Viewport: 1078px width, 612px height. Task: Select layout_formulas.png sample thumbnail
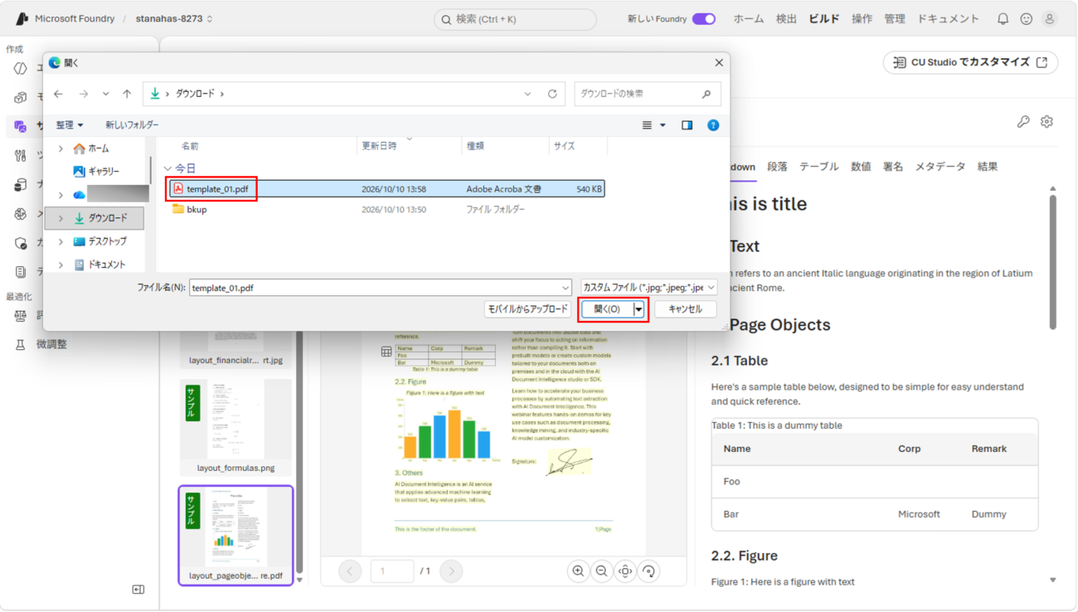coord(236,427)
